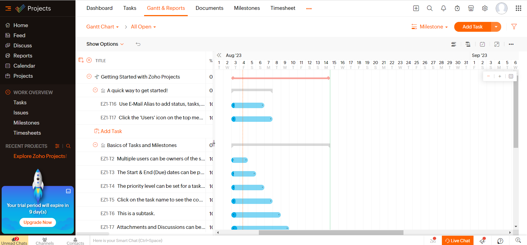
Task: Search recent projects using magnifier icon
Action: [x=68, y=146]
